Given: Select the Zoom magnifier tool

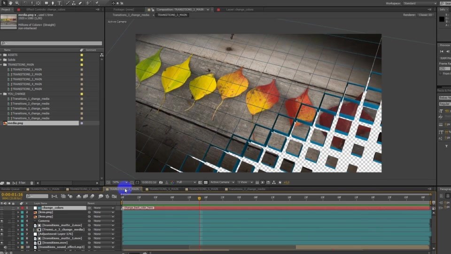Looking at the screenshot, I should coord(17,3).
